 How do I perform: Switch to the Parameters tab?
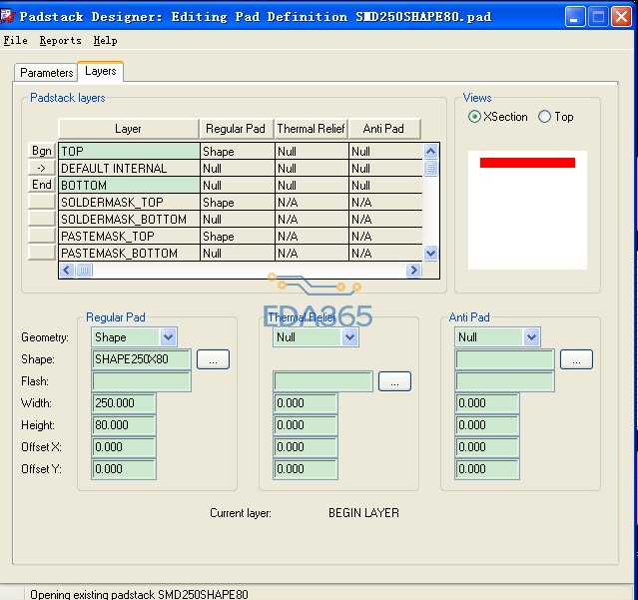pyautogui.click(x=46, y=73)
